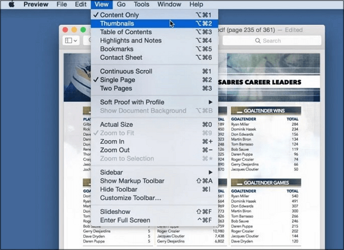Click Tom Barrasso in Goaltender Games
The width and height of the screenshot is (344, 250).
(242, 216)
